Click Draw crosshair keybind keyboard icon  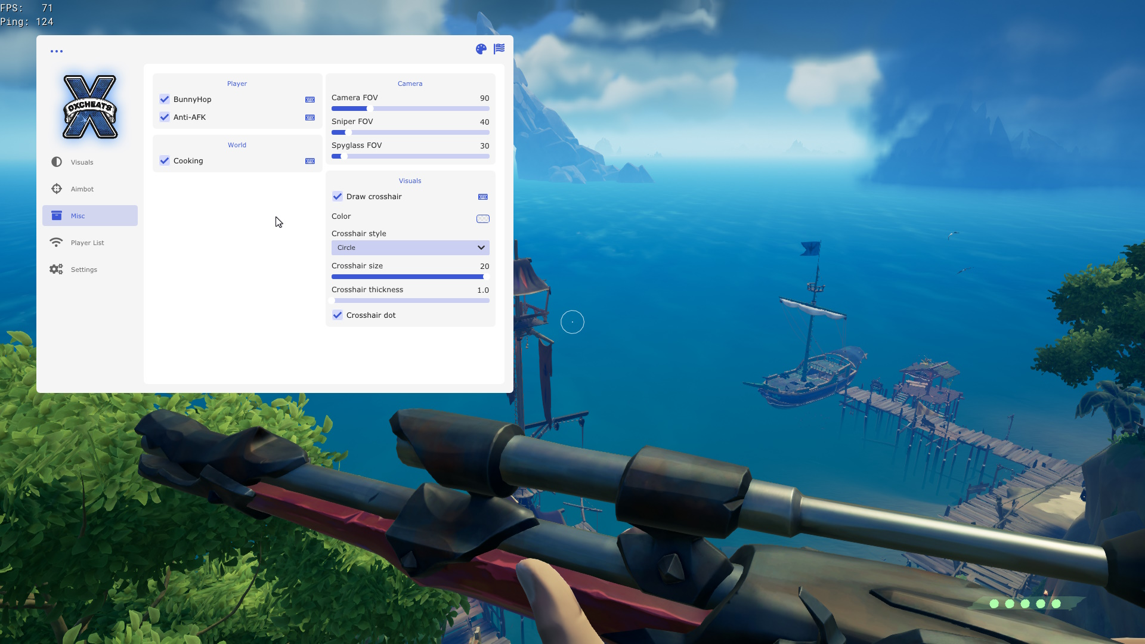pos(483,197)
